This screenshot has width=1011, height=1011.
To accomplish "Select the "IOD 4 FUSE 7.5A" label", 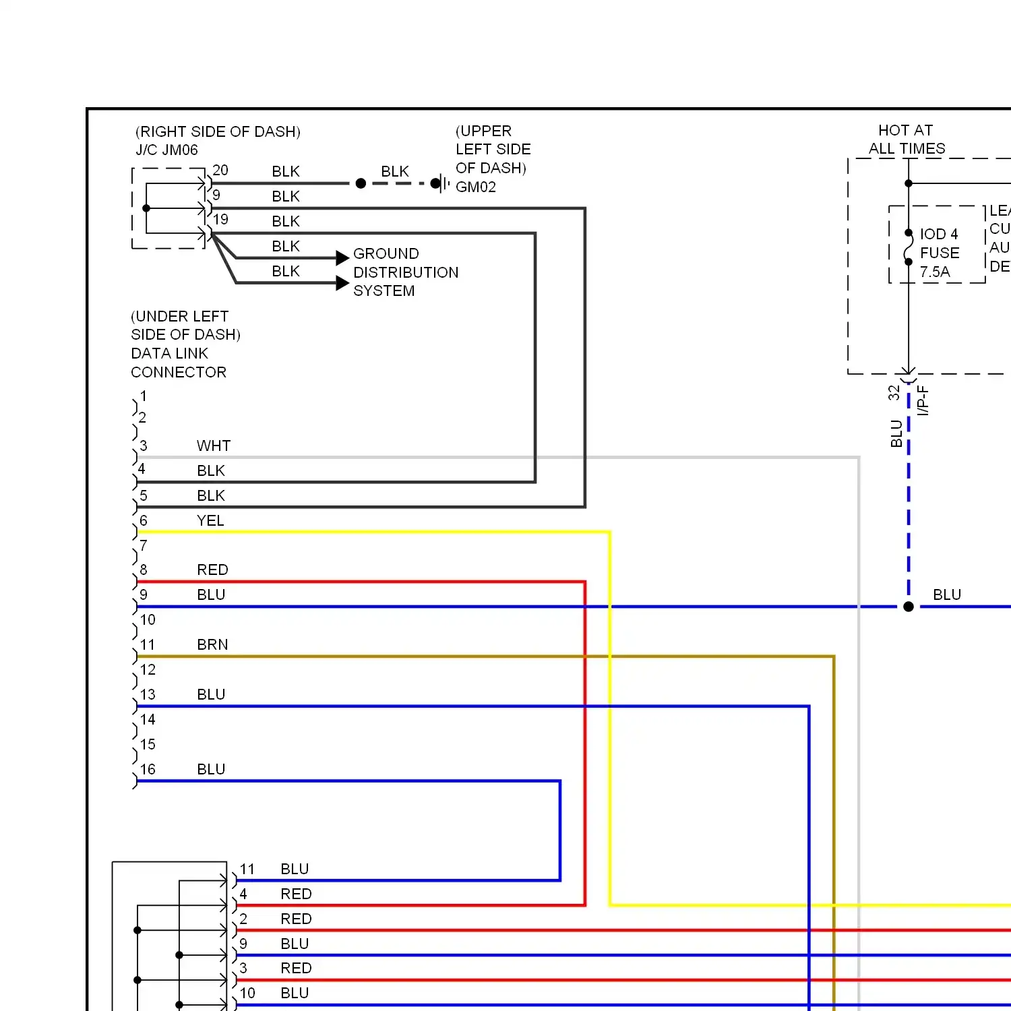I will [x=940, y=253].
